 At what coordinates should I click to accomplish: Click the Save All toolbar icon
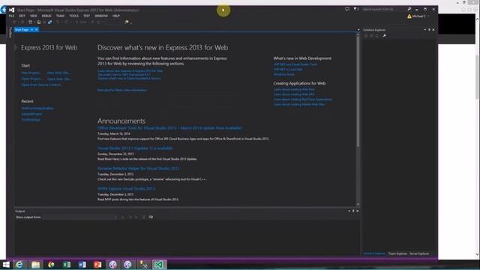[49, 22]
